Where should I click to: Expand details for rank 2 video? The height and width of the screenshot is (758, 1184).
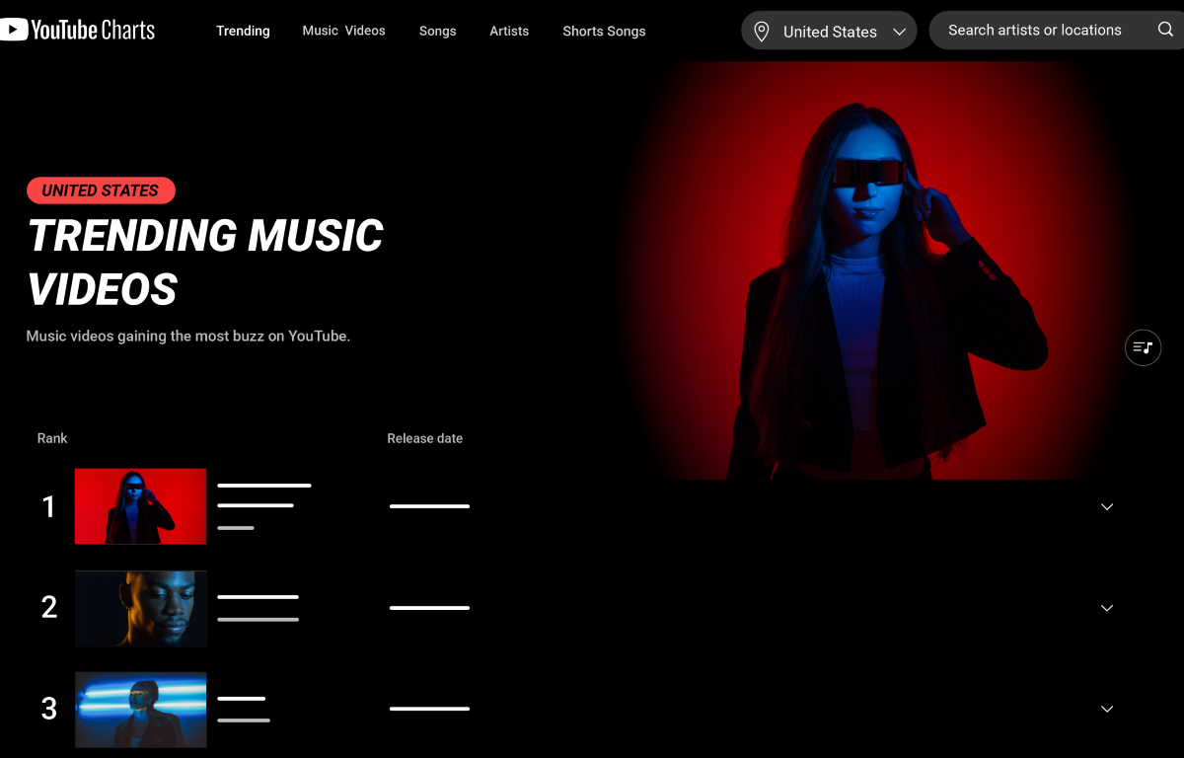[1107, 608]
